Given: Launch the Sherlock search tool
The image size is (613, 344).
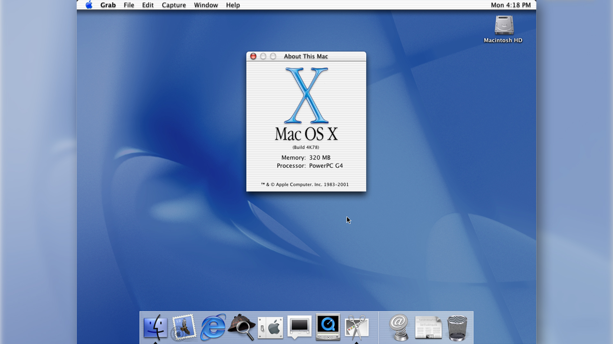Looking at the screenshot, I should tap(242, 327).
